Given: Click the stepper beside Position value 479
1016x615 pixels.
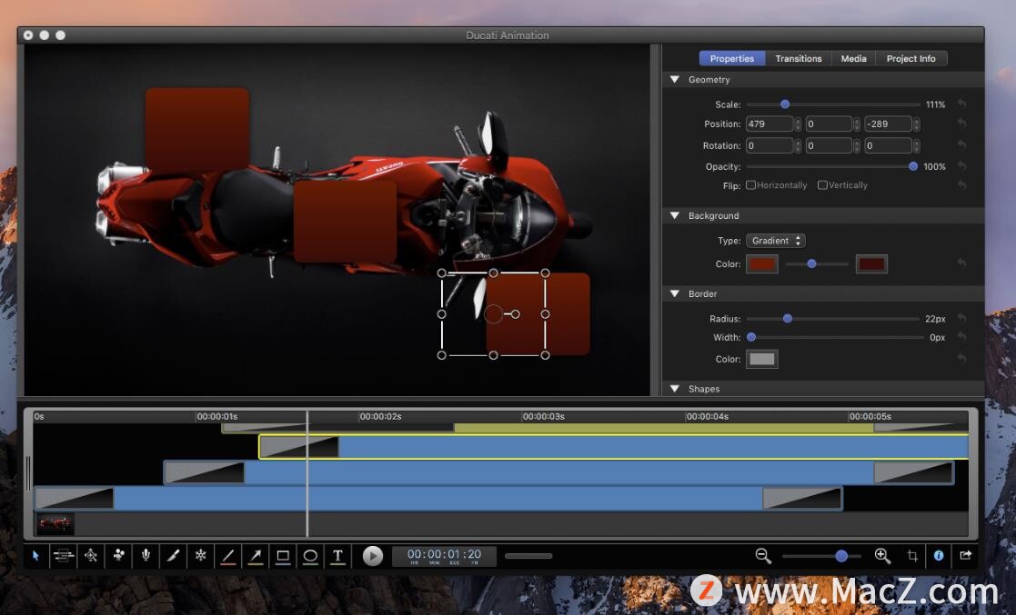Looking at the screenshot, I should point(798,124).
